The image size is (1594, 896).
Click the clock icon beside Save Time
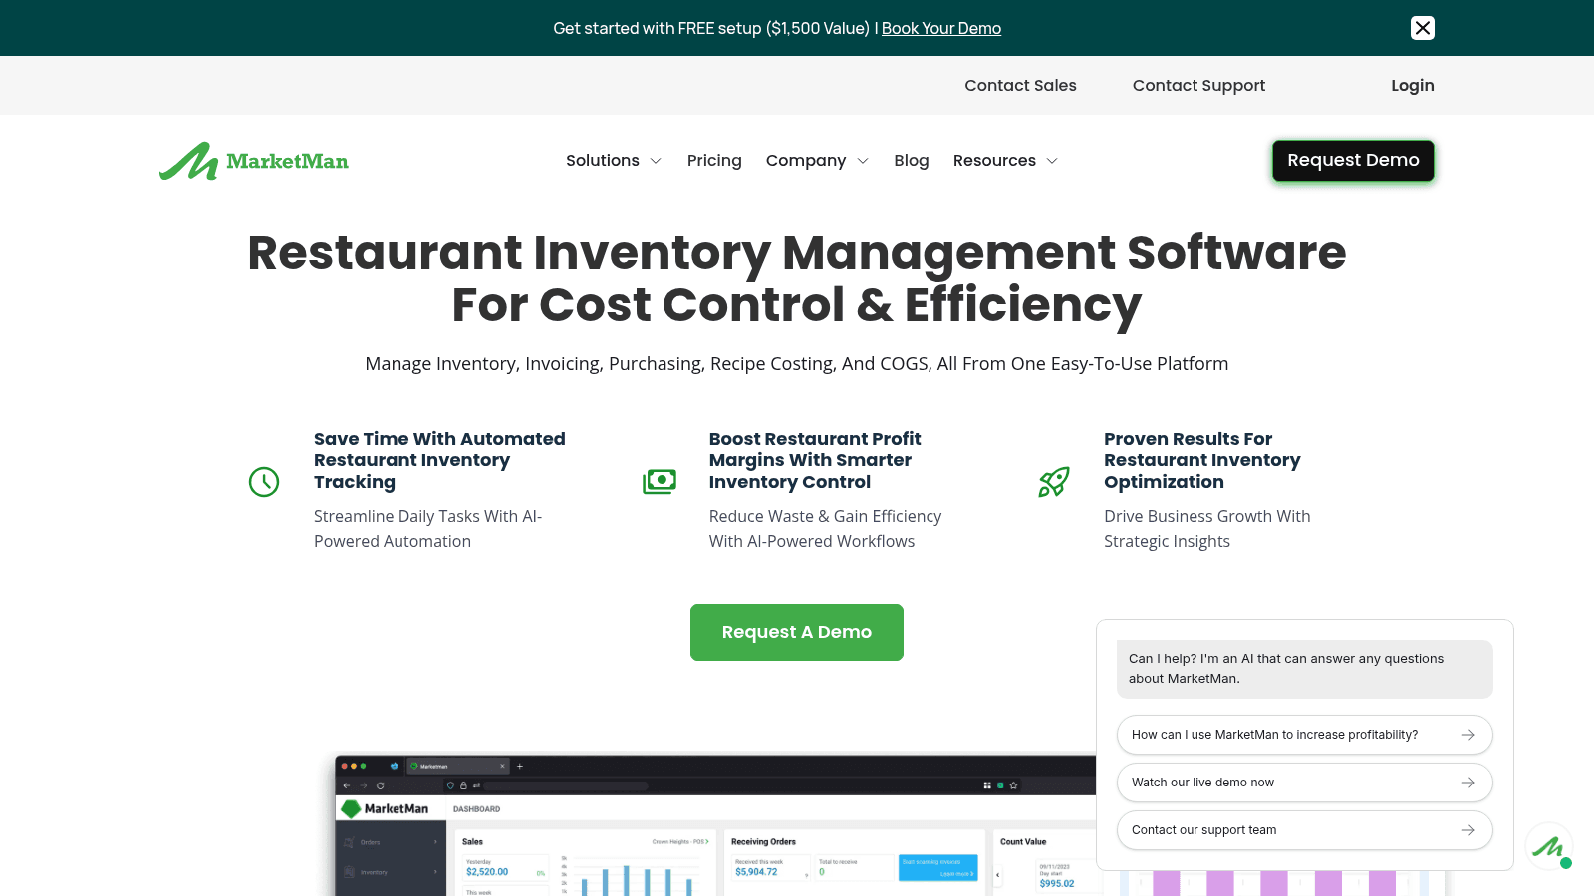264,482
